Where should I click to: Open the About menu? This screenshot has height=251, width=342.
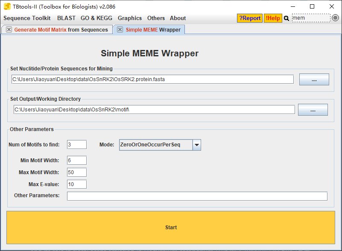[x=178, y=18]
